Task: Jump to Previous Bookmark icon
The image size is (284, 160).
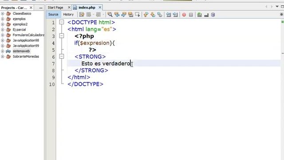Action: click(146, 15)
